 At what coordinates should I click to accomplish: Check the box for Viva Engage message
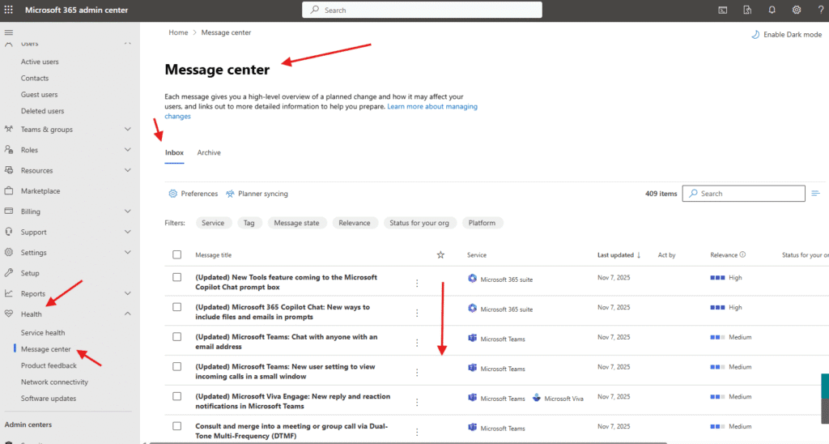point(177,396)
